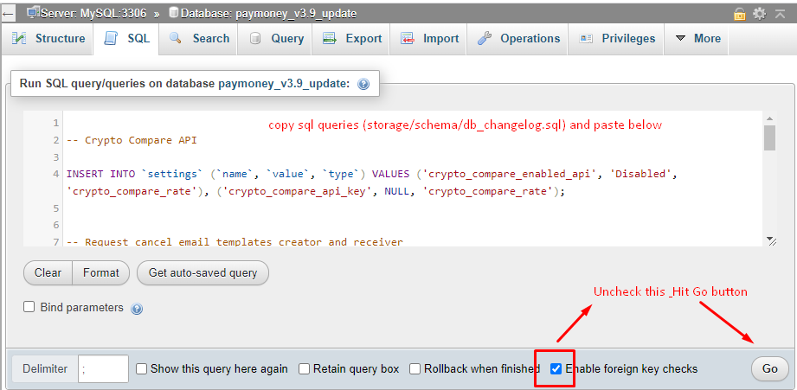Click the lock icon in the top bar

(x=739, y=13)
